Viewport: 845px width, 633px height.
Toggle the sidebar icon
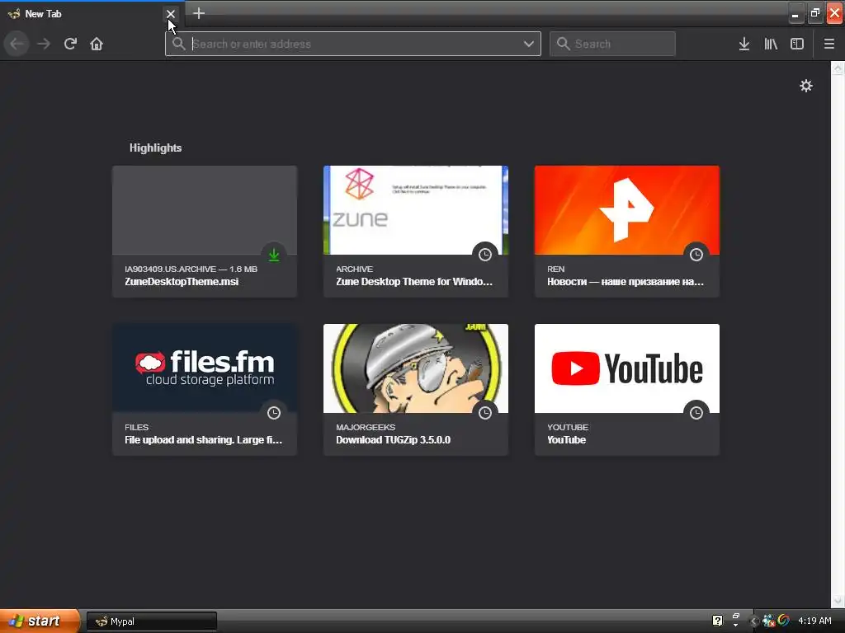click(797, 44)
